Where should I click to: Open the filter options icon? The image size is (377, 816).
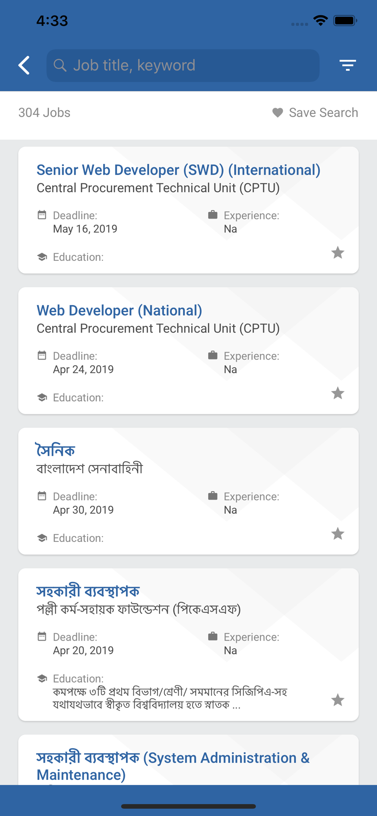348,65
